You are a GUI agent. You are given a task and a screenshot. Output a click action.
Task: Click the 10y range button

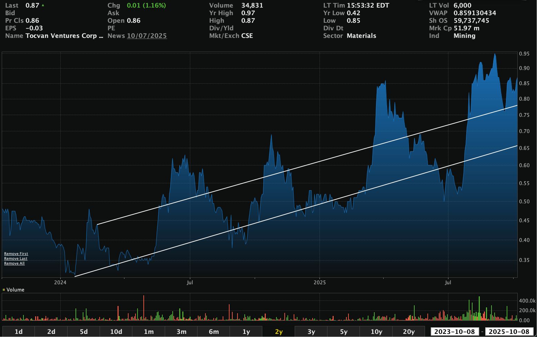tap(376, 331)
